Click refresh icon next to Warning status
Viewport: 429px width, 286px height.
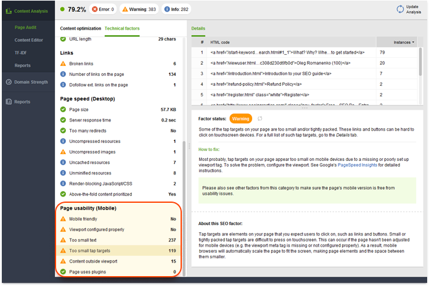point(259,118)
